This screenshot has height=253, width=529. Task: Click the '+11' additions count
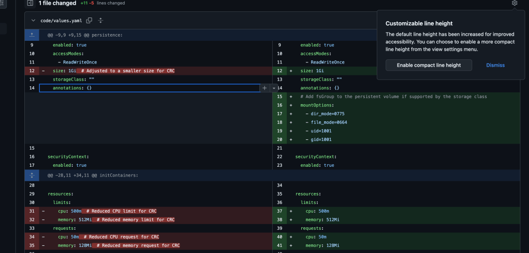pos(84,3)
